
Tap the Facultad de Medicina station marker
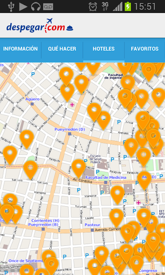(x=106, y=183)
